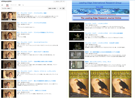Open the #9 アレックス・コリアー title link
135x99 pixels.
tap(36, 81)
